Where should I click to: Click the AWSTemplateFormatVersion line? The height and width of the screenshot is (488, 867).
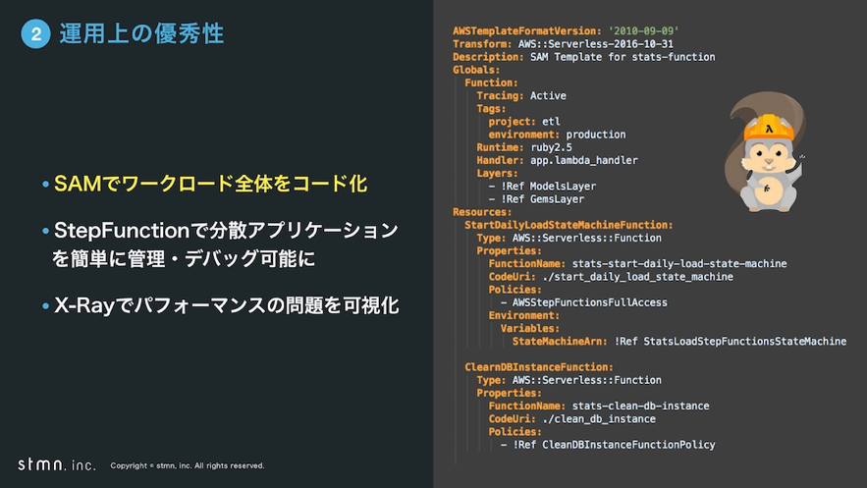(x=566, y=31)
